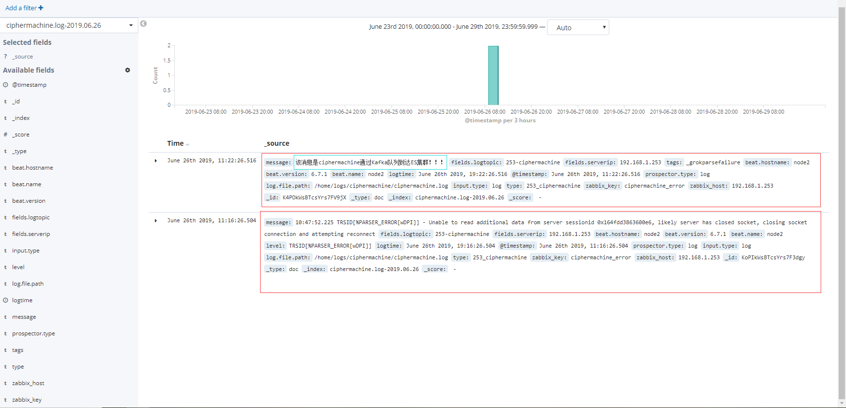
Task: Select the _source selected field
Action: click(x=22, y=57)
